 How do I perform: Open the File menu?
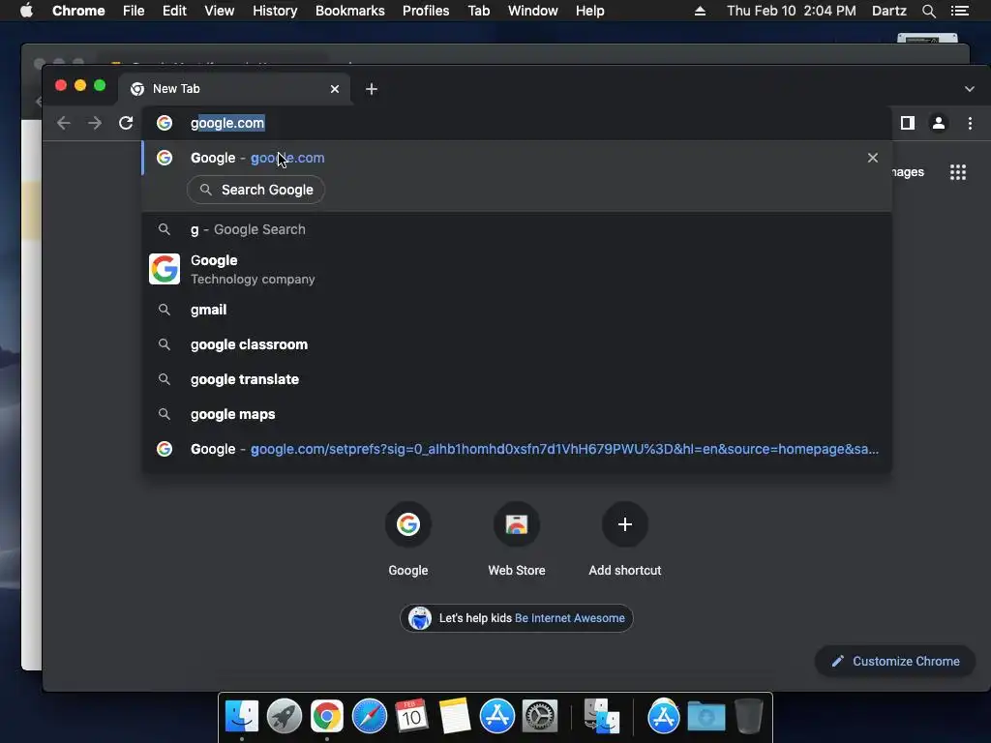point(134,11)
